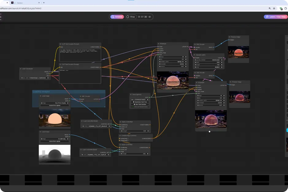Bookmark this page with the star icon
Viewport: 288px width, 192px height.
tap(274, 8)
